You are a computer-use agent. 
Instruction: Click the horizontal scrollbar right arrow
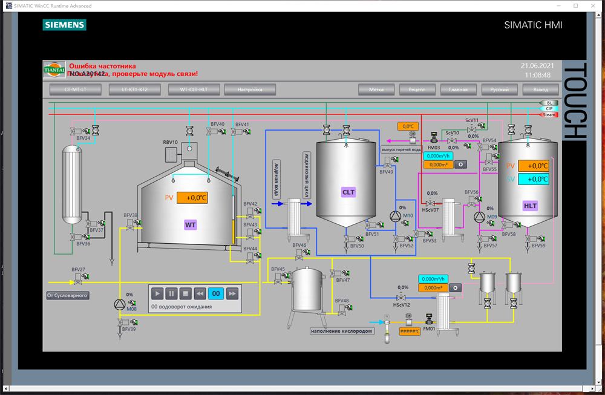[592, 388]
